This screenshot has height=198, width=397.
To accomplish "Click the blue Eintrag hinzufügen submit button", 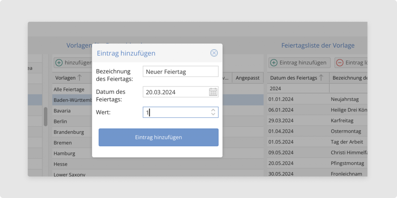I will 158,137.
